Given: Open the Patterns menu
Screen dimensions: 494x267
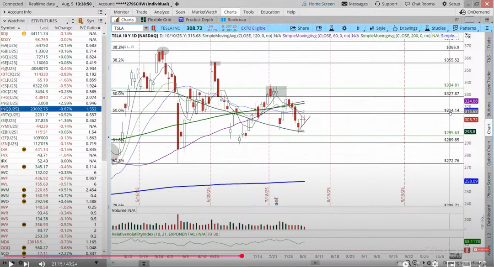Looking at the screenshot, I should coord(464,28).
